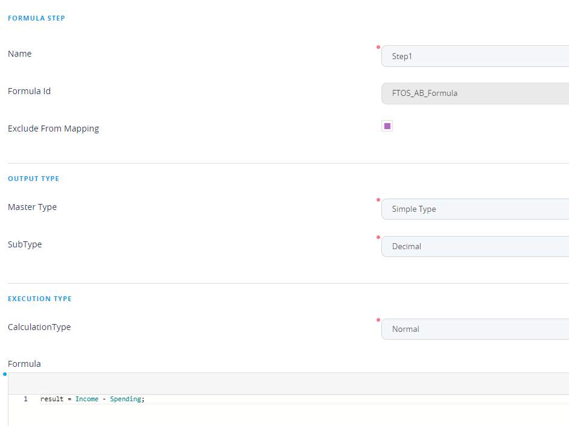This screenshot has height=426, width=569.
Task: Toggle the Exclude From Mapping checkbox
Action: tap(387, 126)
